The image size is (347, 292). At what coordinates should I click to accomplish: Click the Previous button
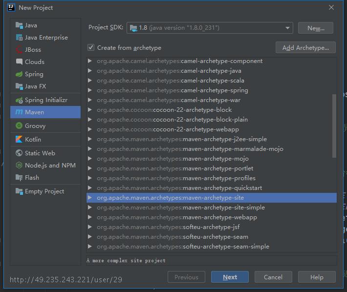[186, 277]
